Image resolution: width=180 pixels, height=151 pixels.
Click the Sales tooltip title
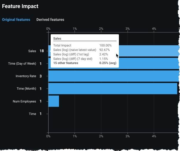coord(57,39)
